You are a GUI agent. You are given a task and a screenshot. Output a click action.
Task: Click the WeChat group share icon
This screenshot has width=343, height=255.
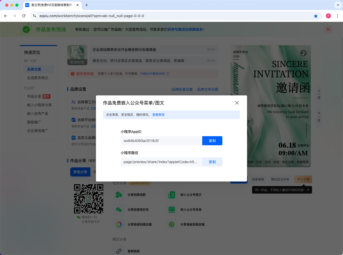pos(119,195)
